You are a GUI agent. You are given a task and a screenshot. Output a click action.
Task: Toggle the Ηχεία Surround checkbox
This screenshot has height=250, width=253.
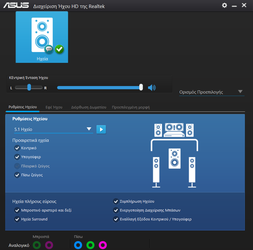point(17,219)
